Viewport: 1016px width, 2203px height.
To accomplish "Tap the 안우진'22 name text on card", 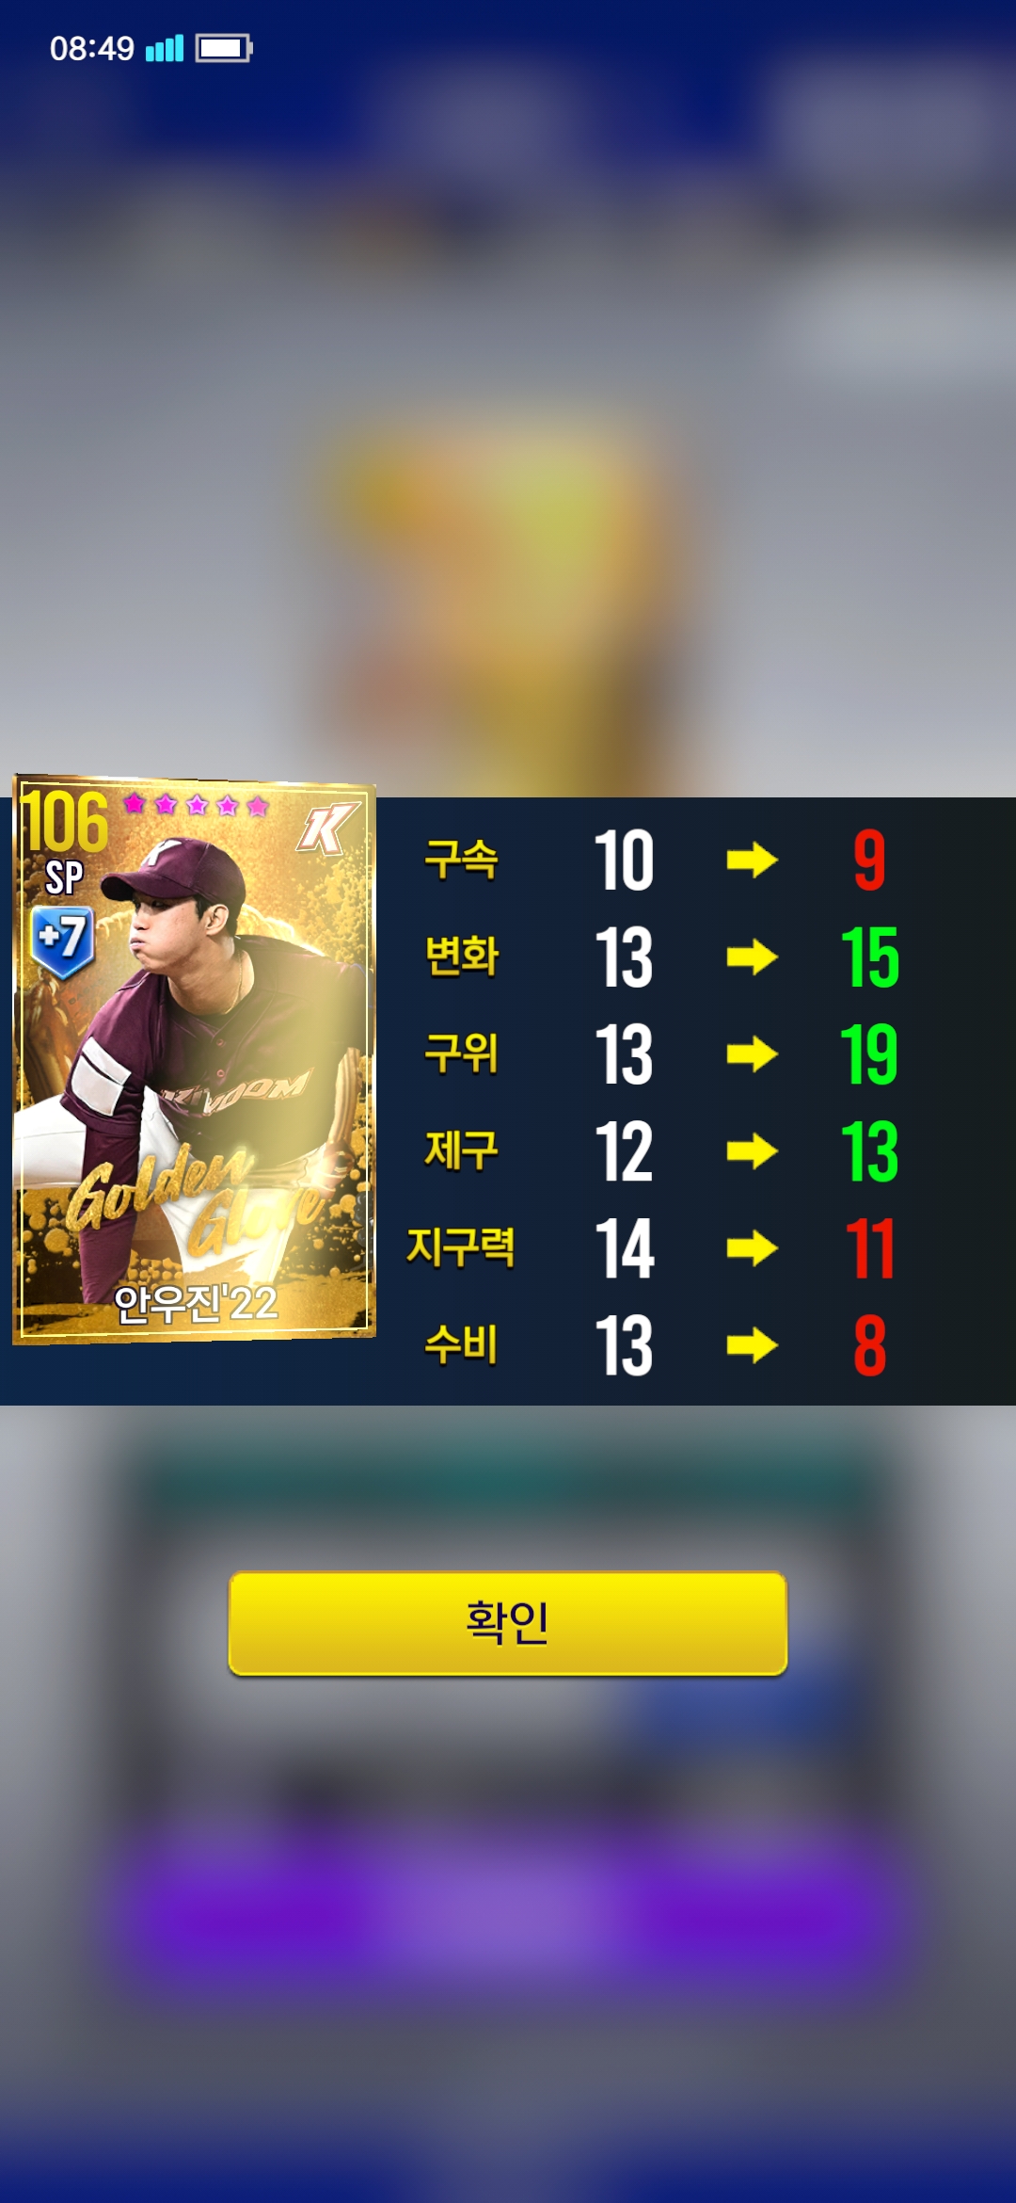I will tap(196, 1303).
